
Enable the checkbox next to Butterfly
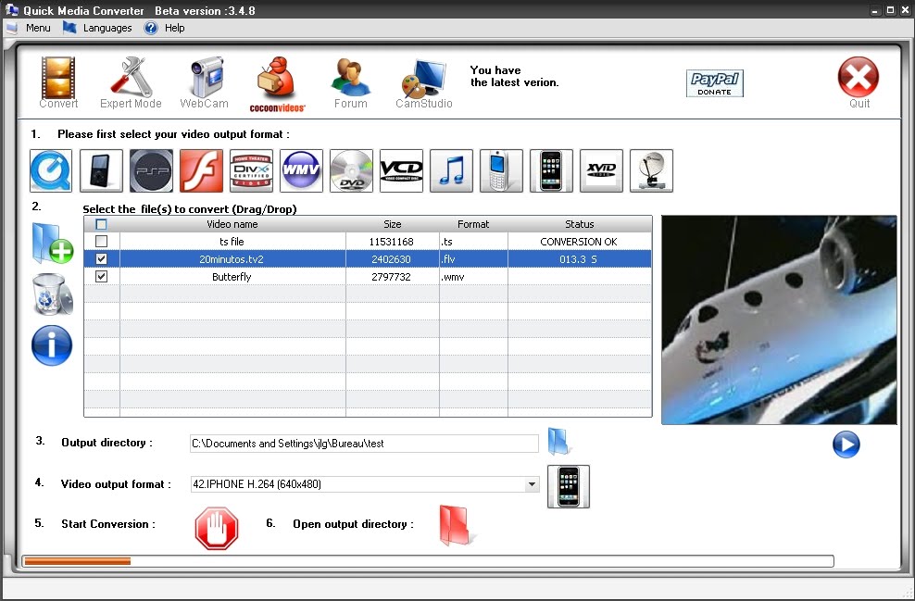101,275
